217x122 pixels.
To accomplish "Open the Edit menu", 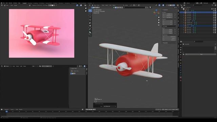I will 7,3.
